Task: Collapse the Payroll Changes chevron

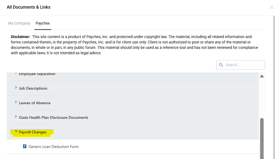Action: coord(16,131)
